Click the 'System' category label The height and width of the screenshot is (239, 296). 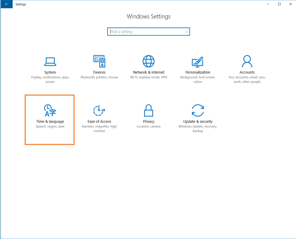pyautogui.click(x=50, y=72)
